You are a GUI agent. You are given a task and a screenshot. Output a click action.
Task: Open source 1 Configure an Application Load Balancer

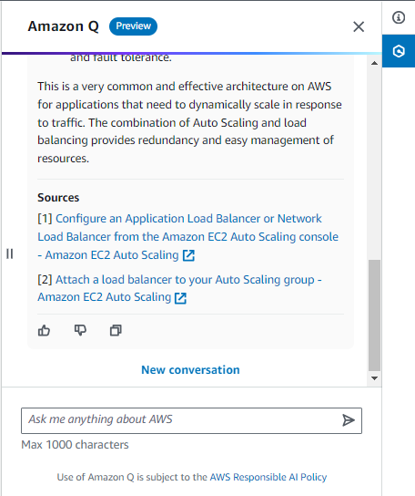pos(187,237)
